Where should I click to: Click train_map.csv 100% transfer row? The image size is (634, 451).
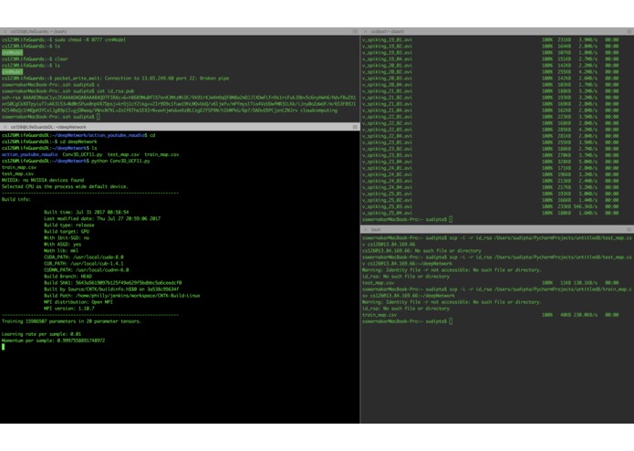491,315
